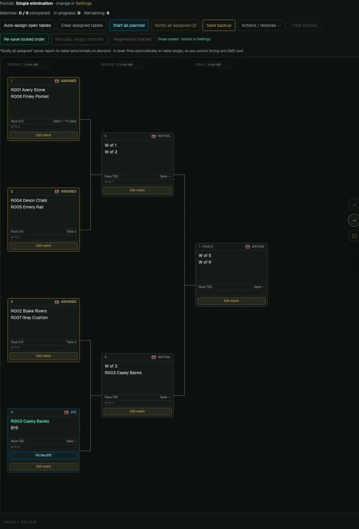This screenshot has width=359, height=529.
Task: Click Save backup button
Action: (x=219, y=25)
